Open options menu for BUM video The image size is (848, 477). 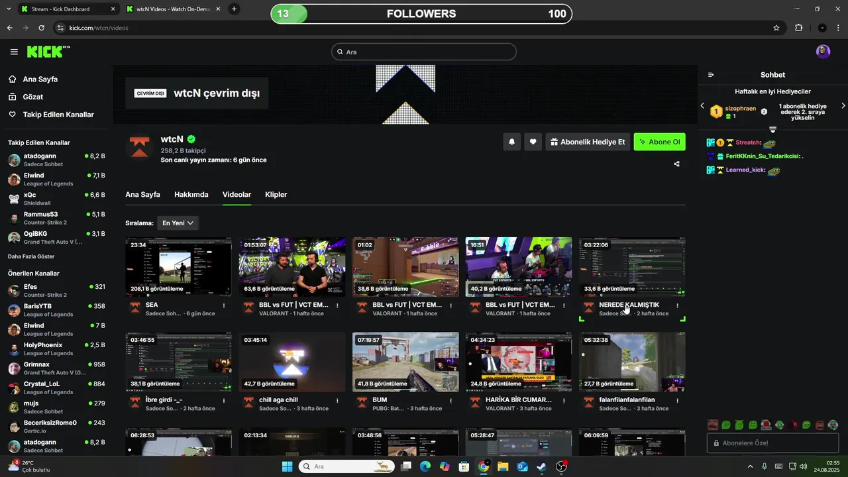(450, 401)
